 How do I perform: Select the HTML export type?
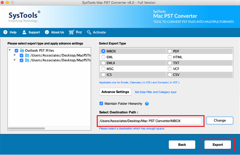pyautogui.click(x=170, y=57)
